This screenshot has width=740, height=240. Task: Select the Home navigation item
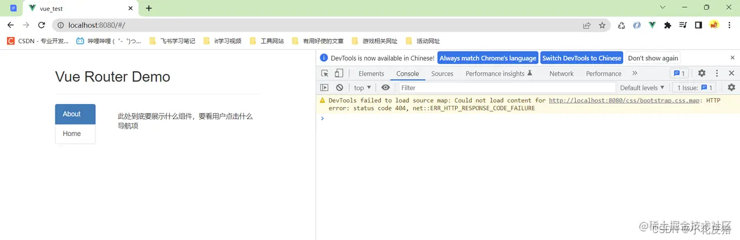coord(75,134)
